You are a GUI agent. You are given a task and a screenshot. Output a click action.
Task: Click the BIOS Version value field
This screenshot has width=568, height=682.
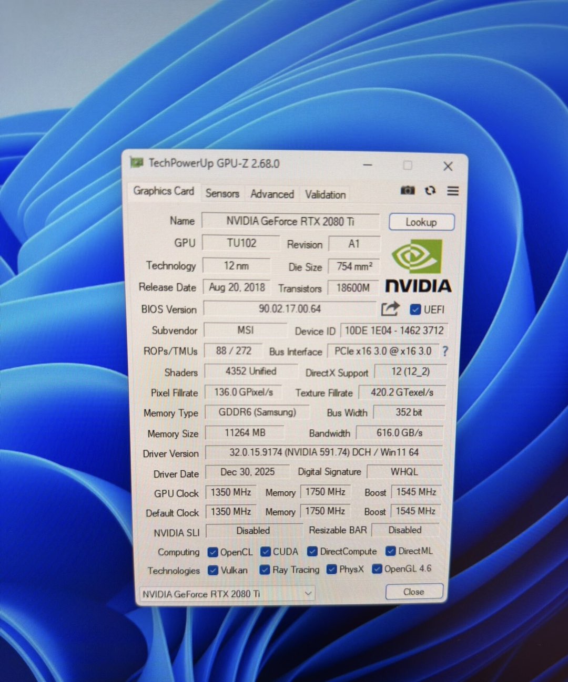pyautogui.click(x=289, y=309)
